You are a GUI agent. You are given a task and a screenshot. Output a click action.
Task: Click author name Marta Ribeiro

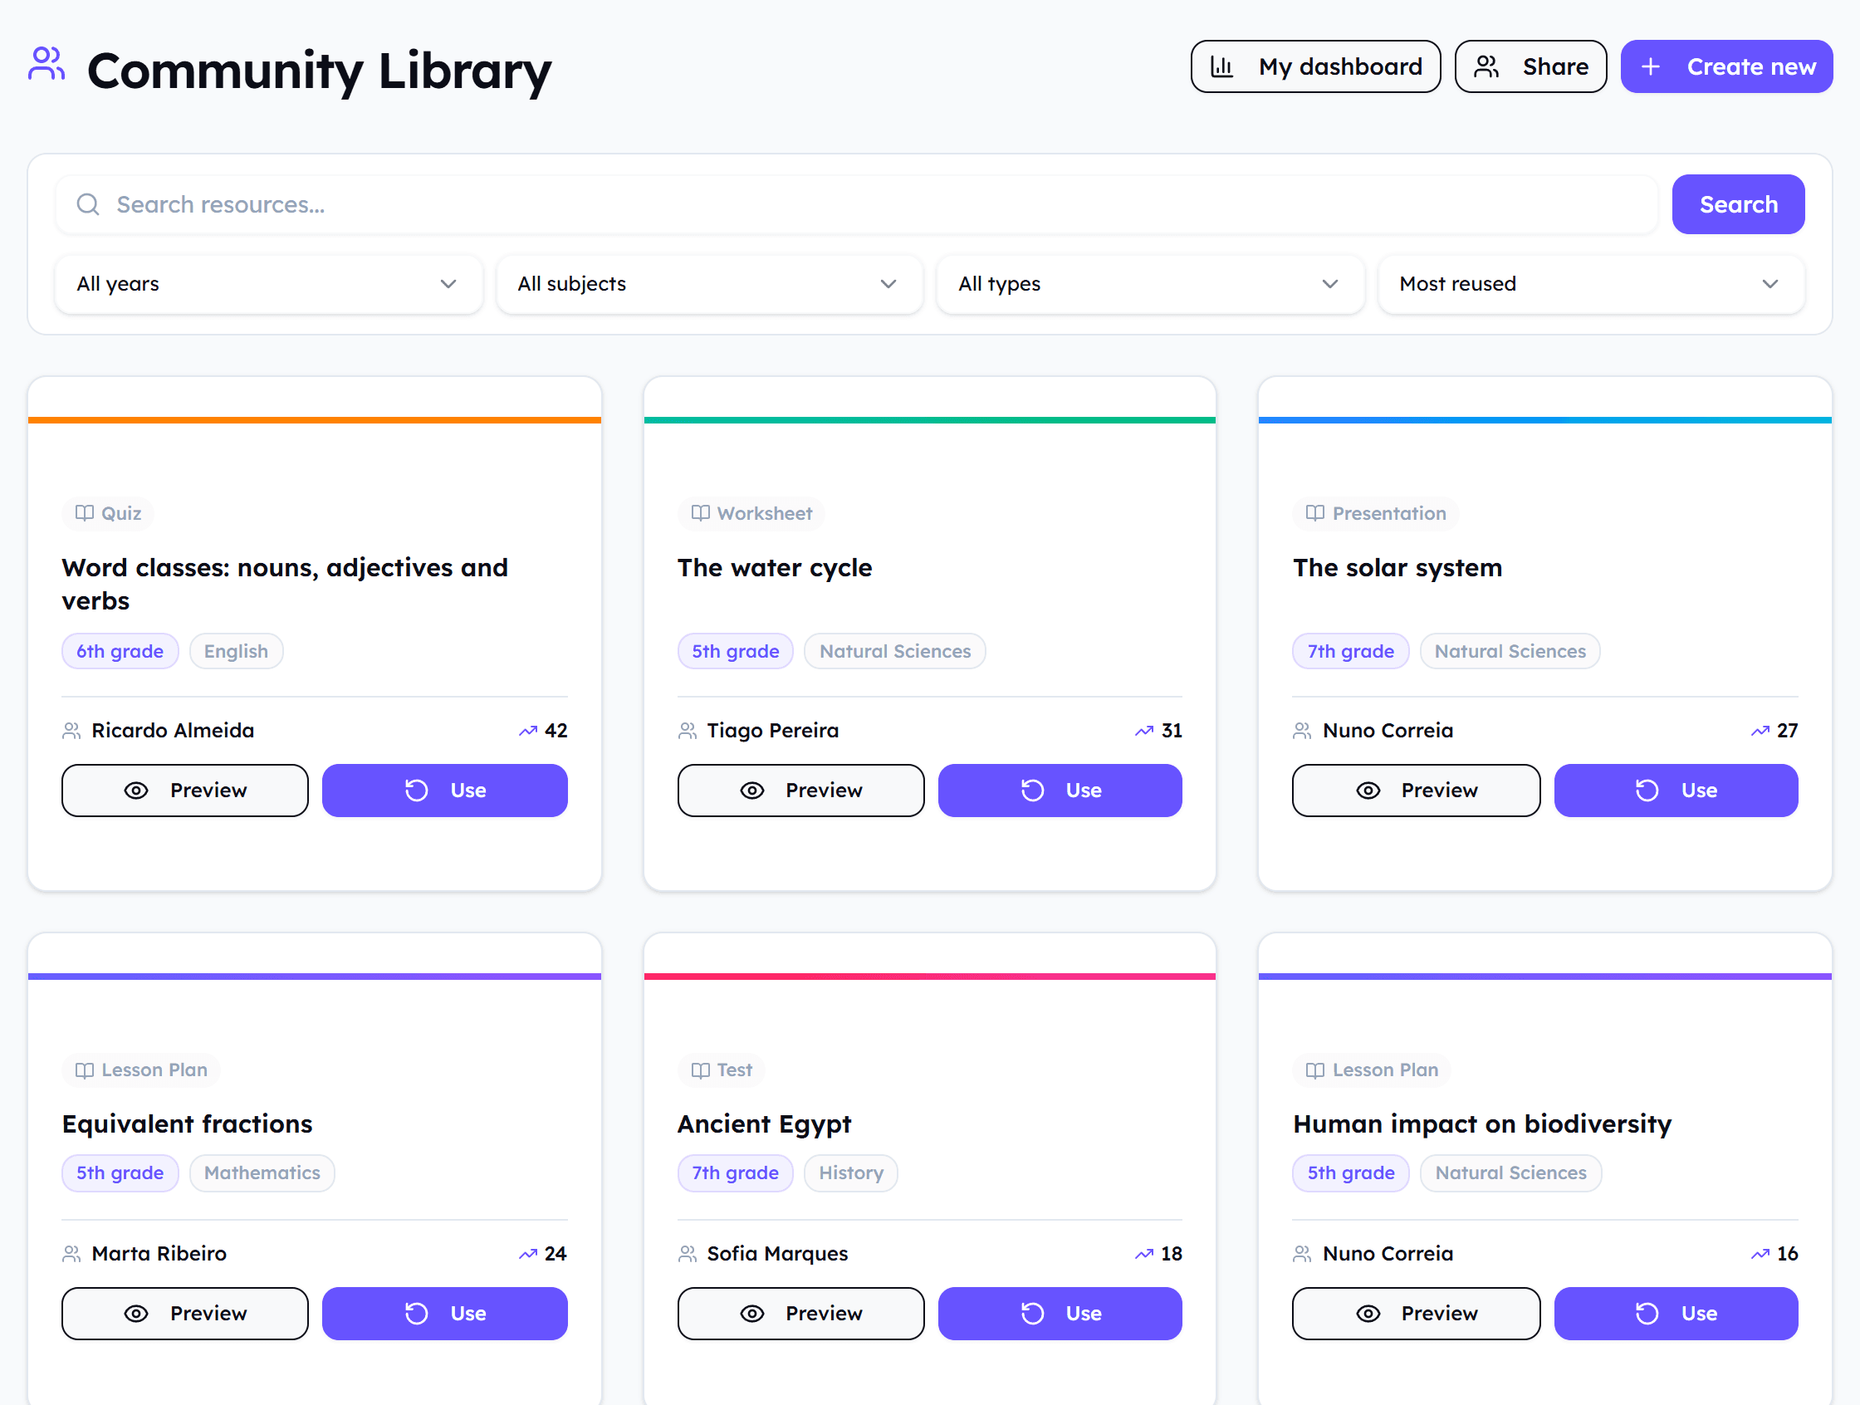pos(159,1254)
